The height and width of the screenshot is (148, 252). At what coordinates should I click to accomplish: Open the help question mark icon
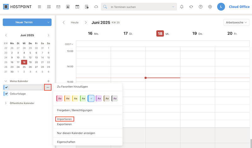click(201, 7)
